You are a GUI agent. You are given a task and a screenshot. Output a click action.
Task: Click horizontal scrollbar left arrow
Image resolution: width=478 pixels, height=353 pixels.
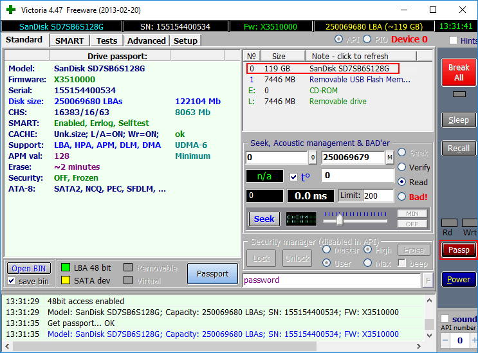click(x=7, y=347)
